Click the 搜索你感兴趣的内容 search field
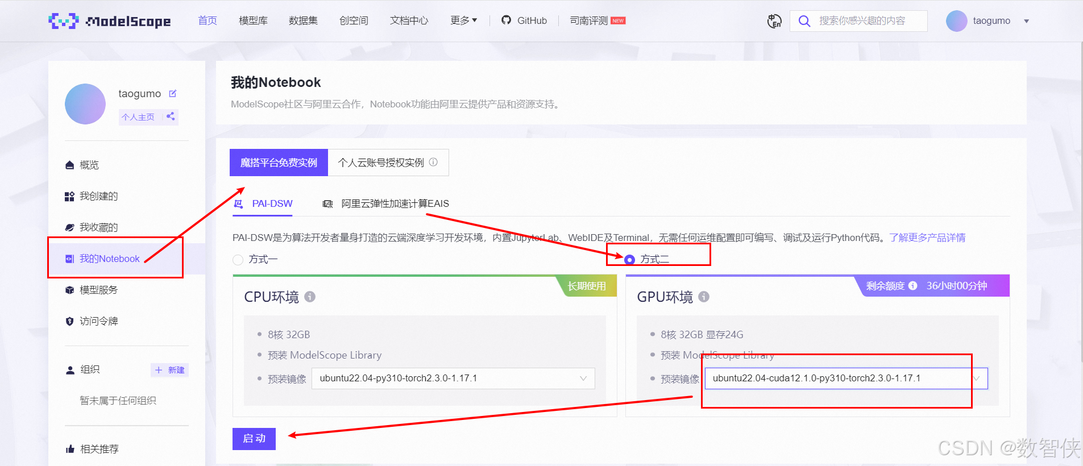1083x466 pixels. 858,21
